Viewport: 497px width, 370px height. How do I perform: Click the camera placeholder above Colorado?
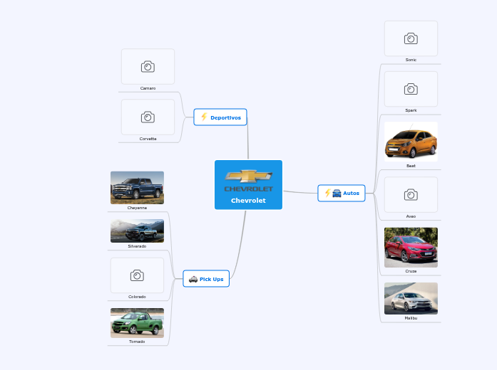click(x=137, y=275)
